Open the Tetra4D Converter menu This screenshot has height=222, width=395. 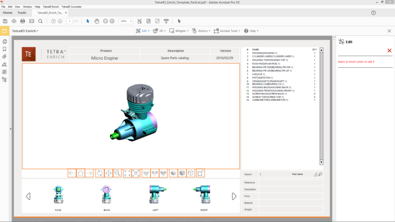71,7
